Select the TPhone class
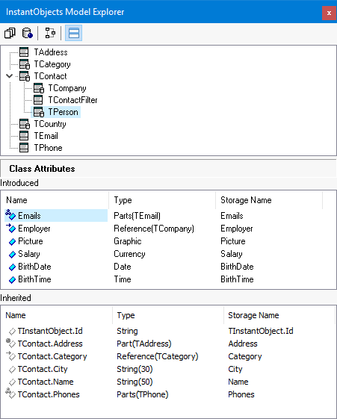The image size is (337, 419). pos(48,148)
